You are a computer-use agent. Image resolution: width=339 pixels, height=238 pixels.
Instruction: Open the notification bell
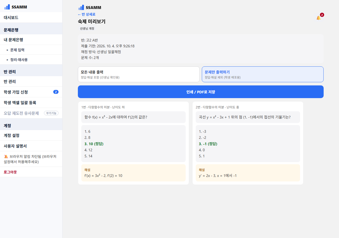point(318,18)
